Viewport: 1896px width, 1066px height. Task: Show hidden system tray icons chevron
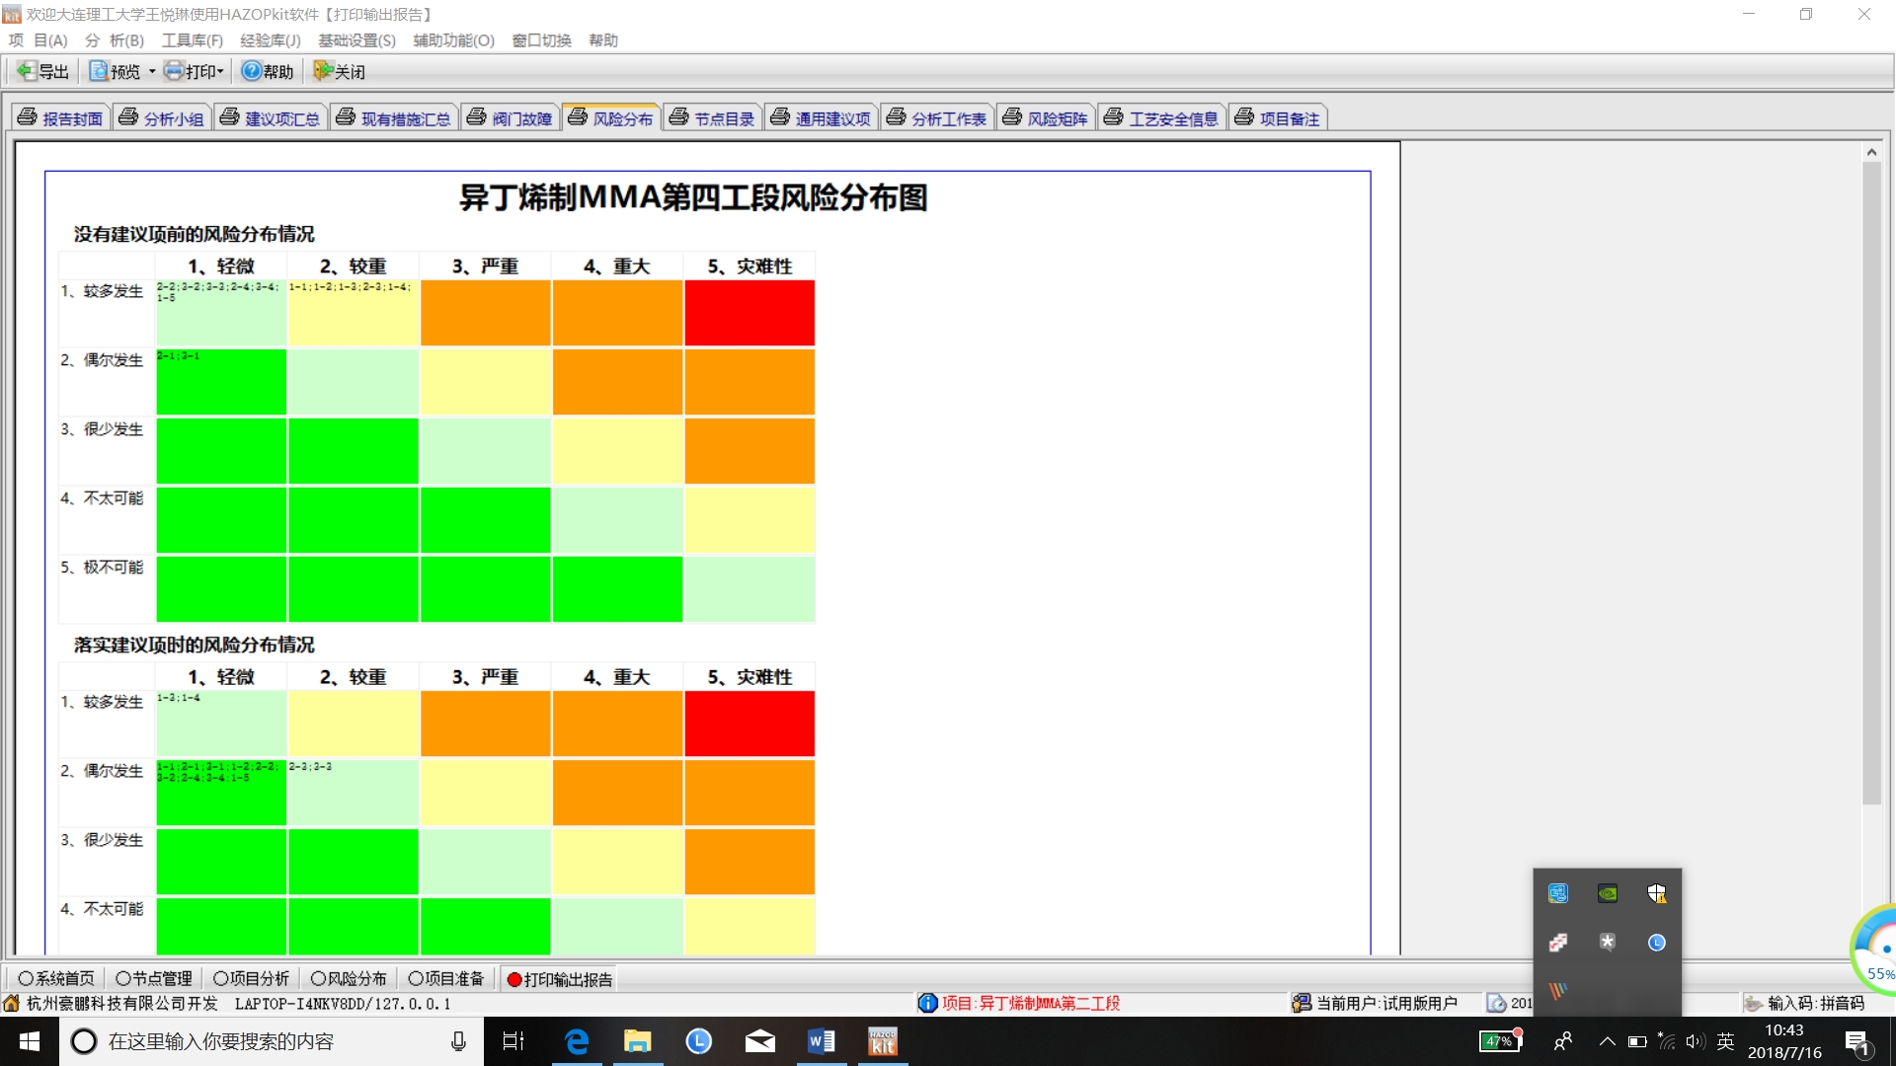(x=1607, y=1041)
